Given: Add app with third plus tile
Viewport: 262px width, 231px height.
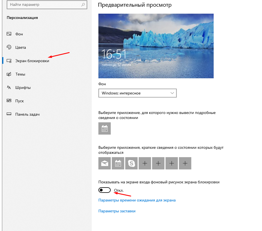Looking at the screenshot, I should click(x=172, y=163).
